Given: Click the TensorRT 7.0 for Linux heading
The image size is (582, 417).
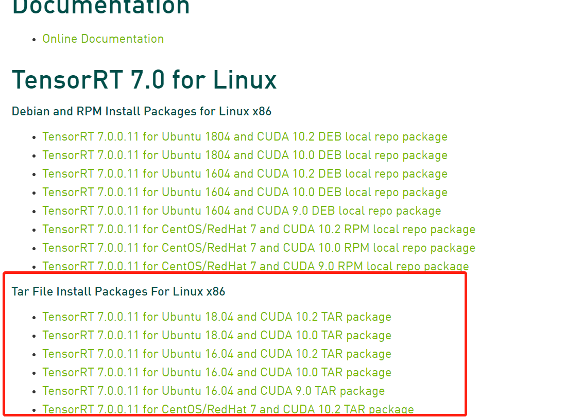Looking at the screenshot, I should 144,80.
